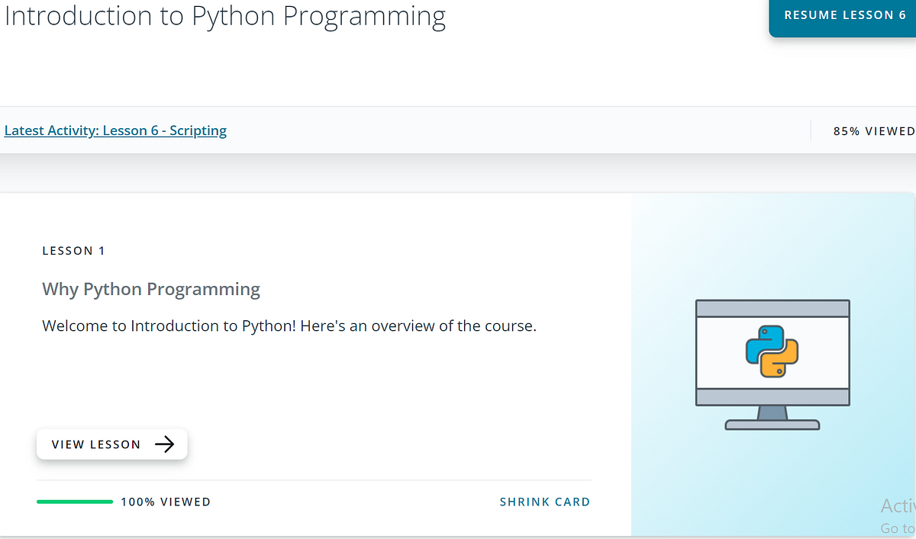Click the monitor's grey top bar
Image resolution: width=916 pixels, height=539 pixels.
(772, 308)
